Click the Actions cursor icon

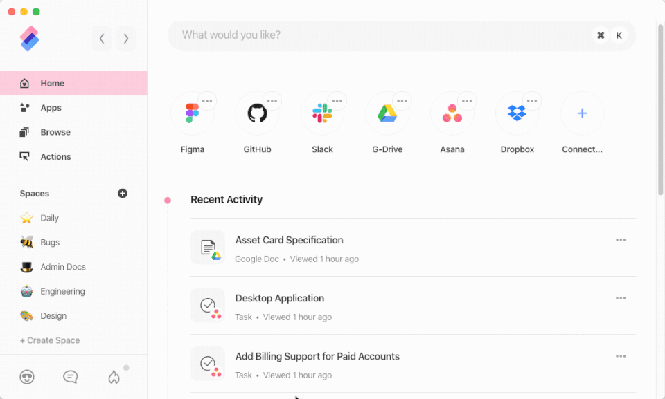pyautogui.click(x=25, y=157)
